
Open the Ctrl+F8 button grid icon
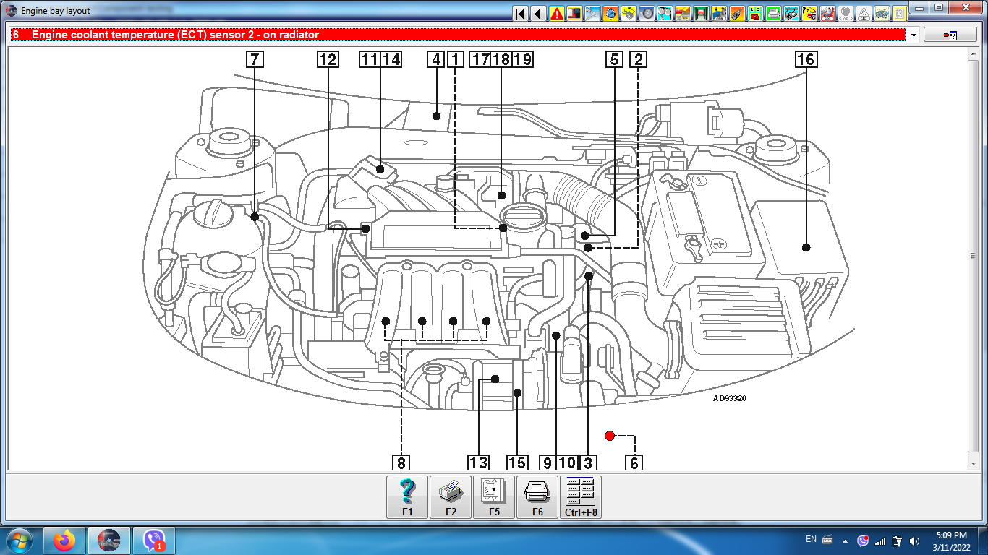point(581,497)
